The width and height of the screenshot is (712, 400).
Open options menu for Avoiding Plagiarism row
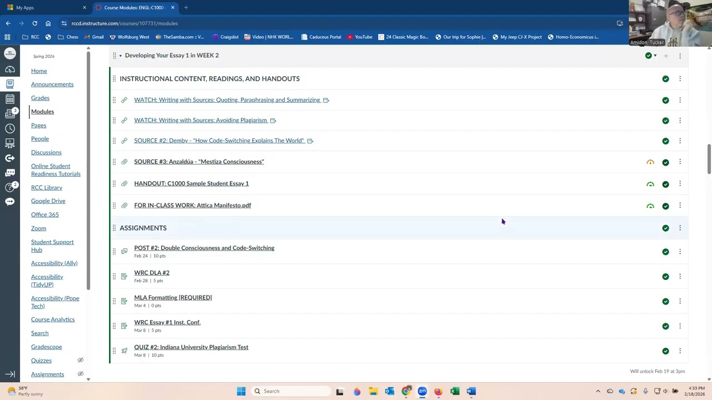click(x=680, y=120)
